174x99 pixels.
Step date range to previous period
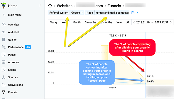pos(134,22)
